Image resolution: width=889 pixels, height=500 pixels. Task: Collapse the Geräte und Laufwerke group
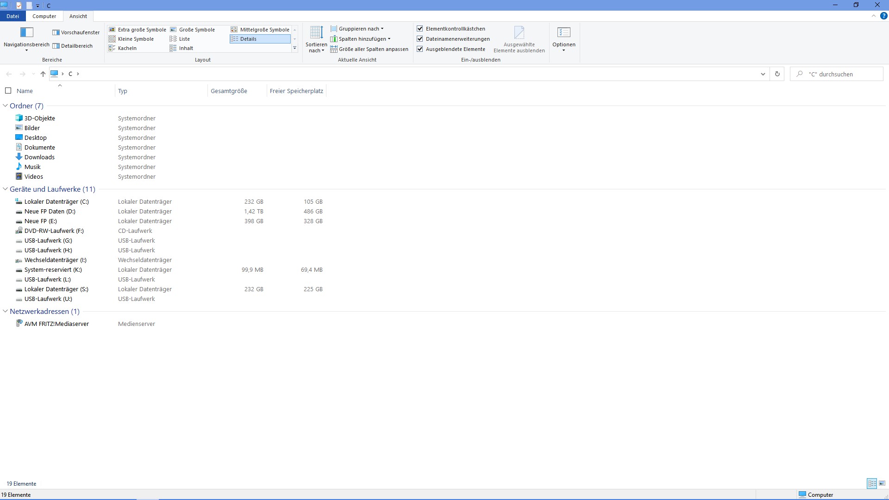click(x=6, y=189)
